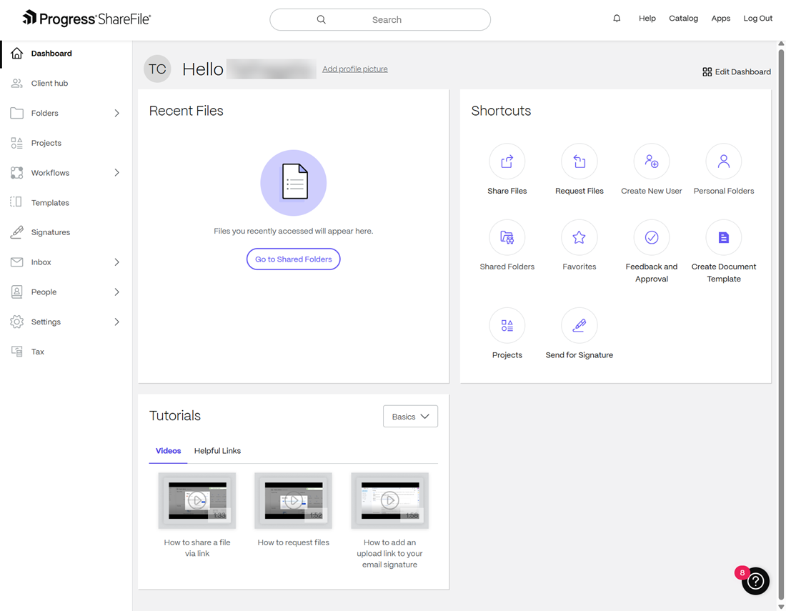
Task: Open the Basics tutorials dropdown
Action: [410, 417]
